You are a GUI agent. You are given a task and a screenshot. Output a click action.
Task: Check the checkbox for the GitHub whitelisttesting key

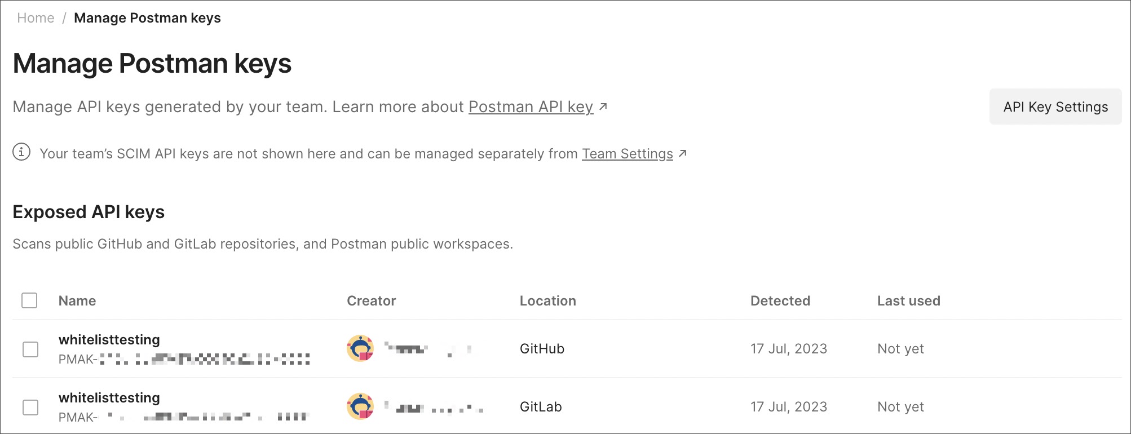29,348
